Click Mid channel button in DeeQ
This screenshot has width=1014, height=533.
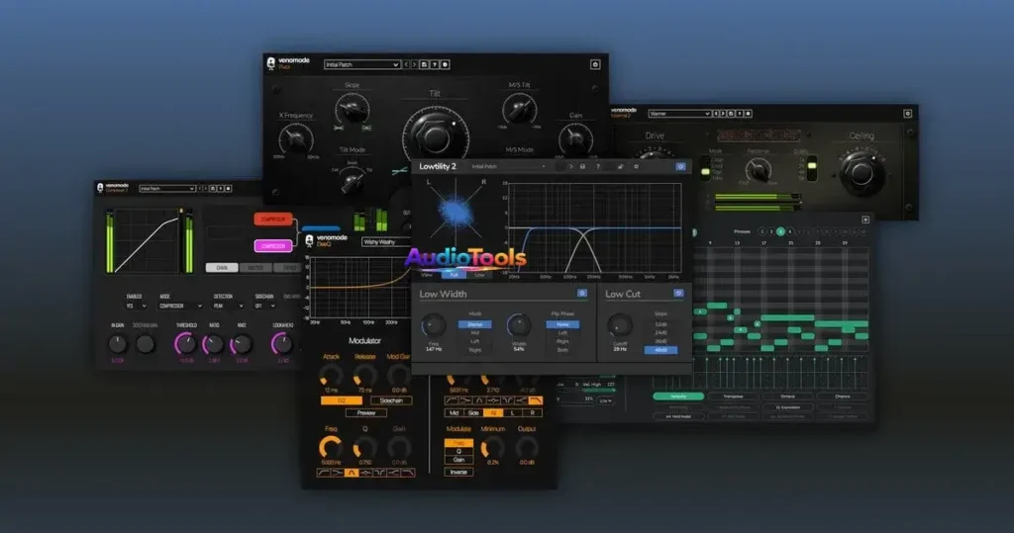(x=454, y=412)
